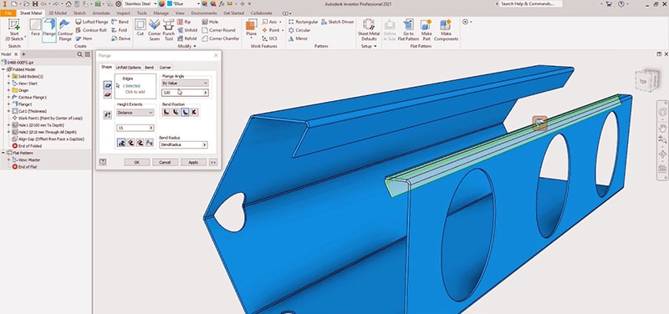Open Sheet Metal Defaults
This screenshot has height=314, width=669.
pos(369,30)
